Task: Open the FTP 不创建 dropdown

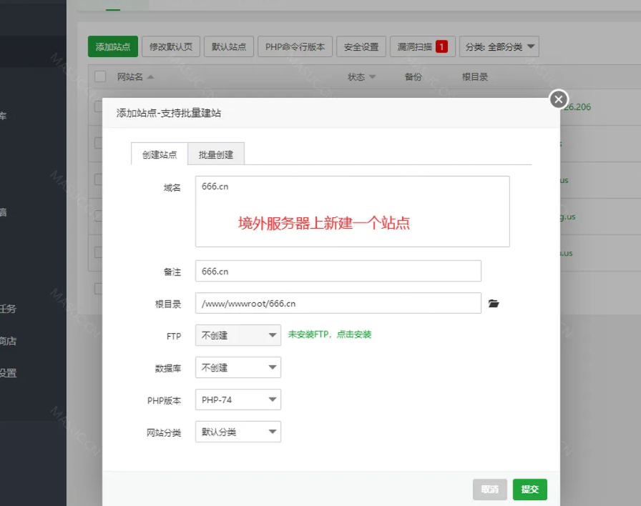Action: 238,335
